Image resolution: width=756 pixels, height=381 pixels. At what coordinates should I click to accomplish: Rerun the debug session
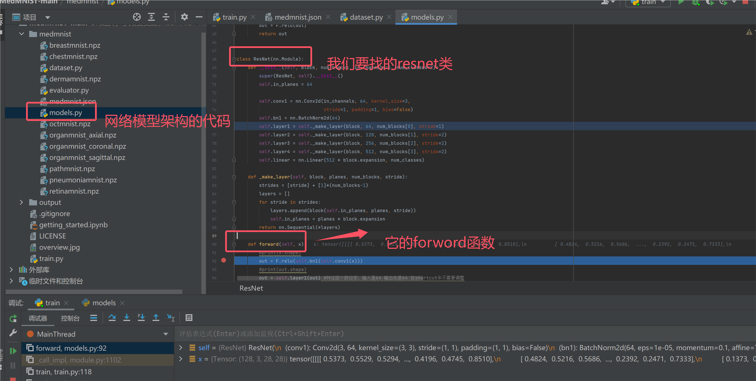pyautogui.click(x=13, y=318)
